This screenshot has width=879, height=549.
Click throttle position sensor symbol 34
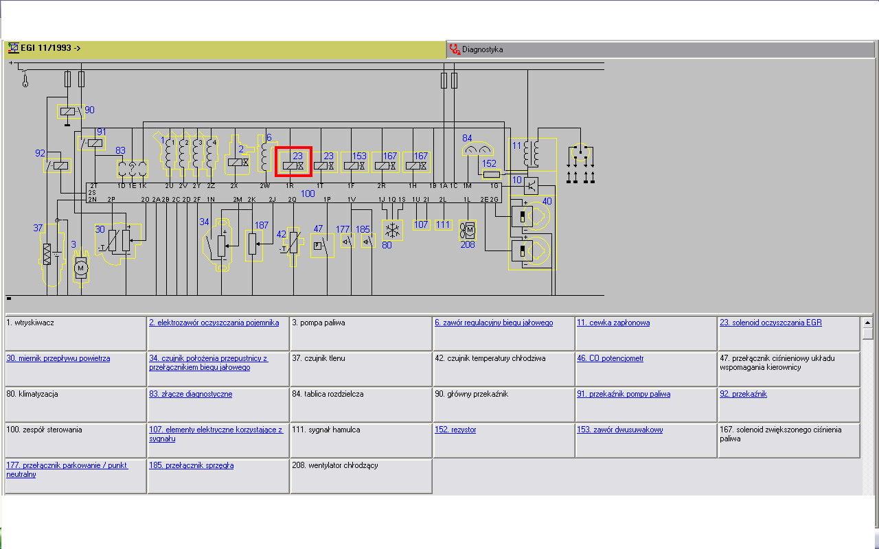221,244
